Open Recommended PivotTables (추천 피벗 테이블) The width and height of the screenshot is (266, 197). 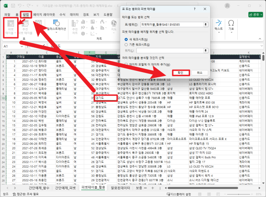click(25, 28)
